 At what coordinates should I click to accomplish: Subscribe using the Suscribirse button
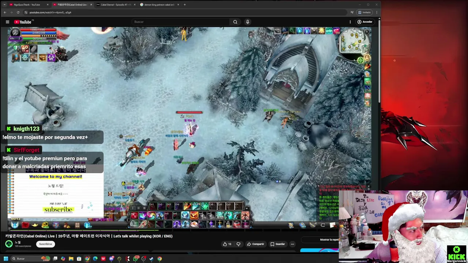click(46, 244)
